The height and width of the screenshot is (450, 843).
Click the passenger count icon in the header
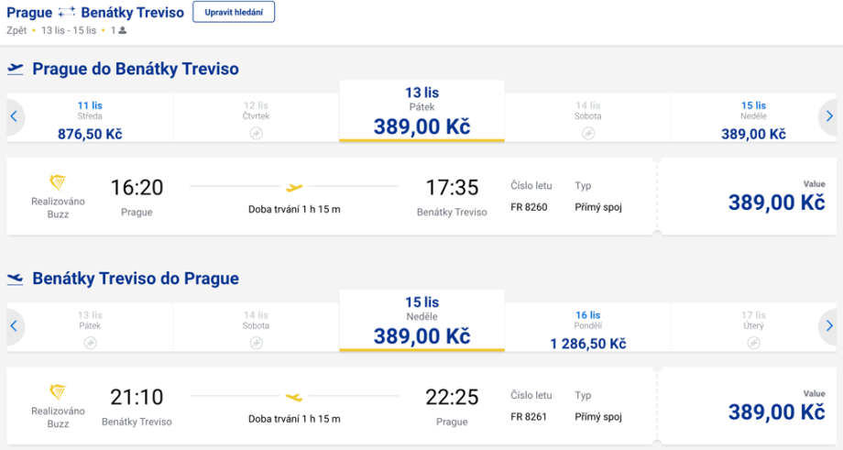pyautogui.click(x=123, y=30)
